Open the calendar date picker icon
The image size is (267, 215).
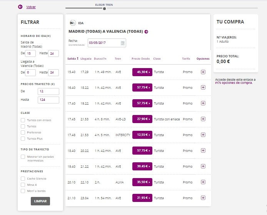tap(122, 43)
